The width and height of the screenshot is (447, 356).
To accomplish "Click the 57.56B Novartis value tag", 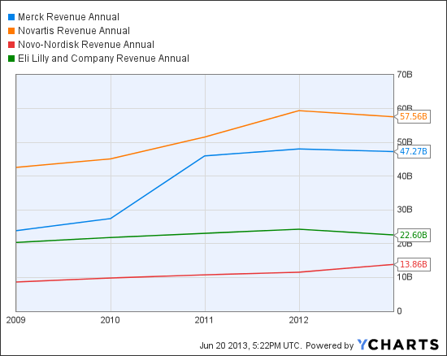I will (413, 116).
